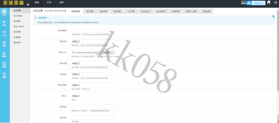Switch to the 购物流程 tab
The image size is (279, 123).
coord(104,11)
